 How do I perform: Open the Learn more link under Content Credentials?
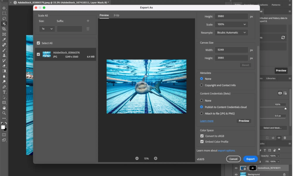[x=207, y=121]
